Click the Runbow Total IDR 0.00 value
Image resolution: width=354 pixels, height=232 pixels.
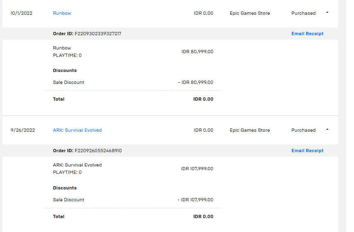pyautogui.click(x=203, y=99)
